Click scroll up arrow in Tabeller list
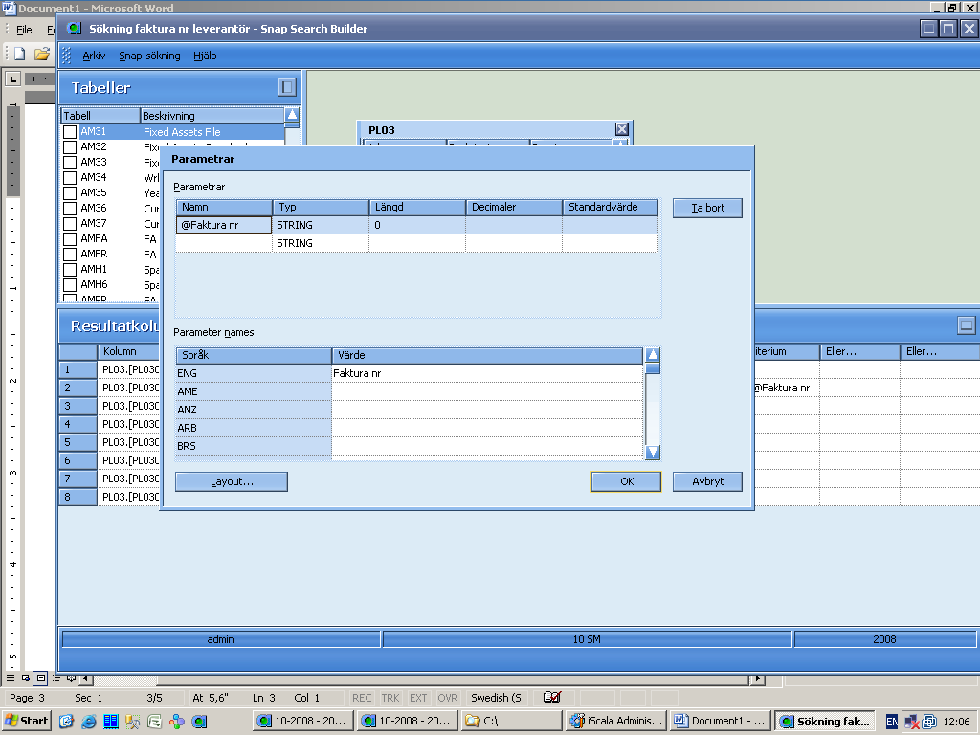Screen dimensions: 980x735 [292, 115]
